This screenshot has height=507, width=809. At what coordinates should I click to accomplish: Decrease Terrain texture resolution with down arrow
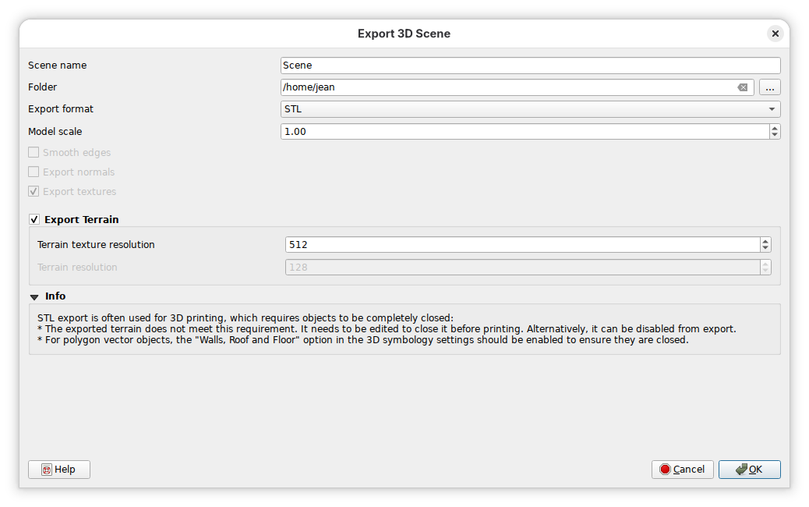pyautogui.click(x=765, y=248)
